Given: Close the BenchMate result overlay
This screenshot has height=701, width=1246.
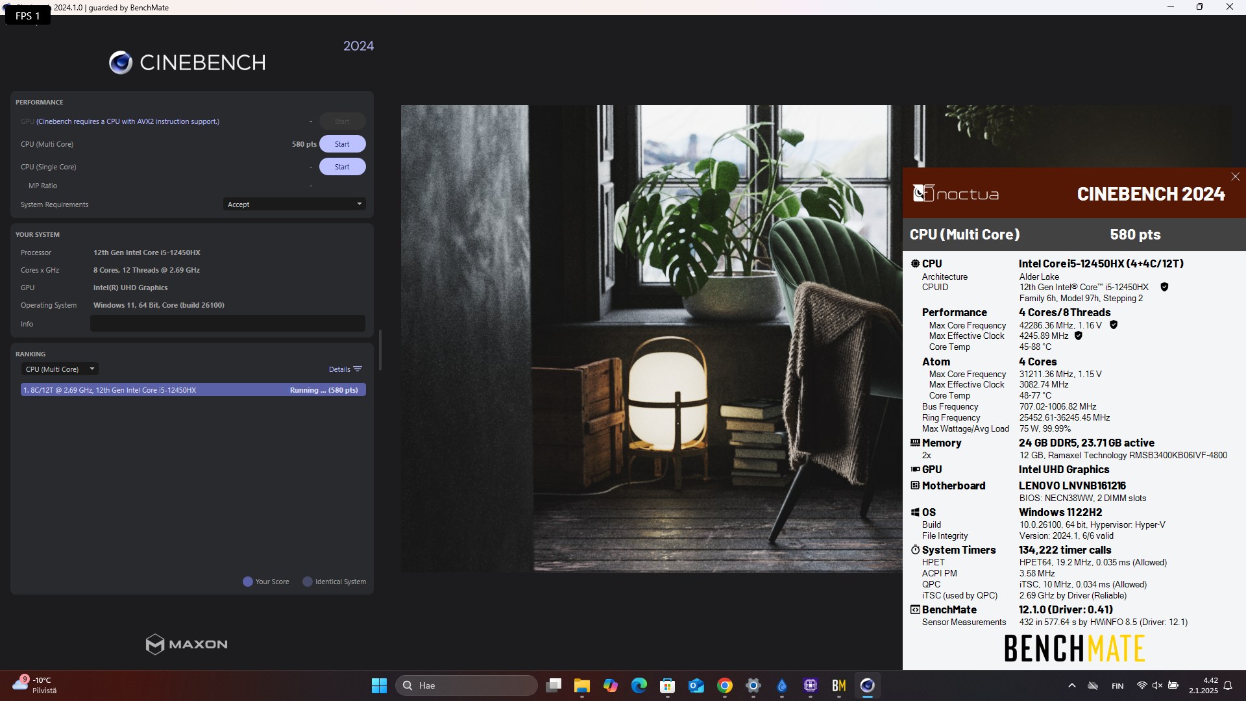Looking at the screenshot, I should (x=1235, y=177).
